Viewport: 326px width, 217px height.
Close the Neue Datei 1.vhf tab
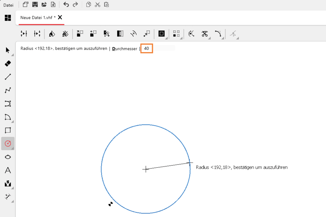(x=60, y=18)
